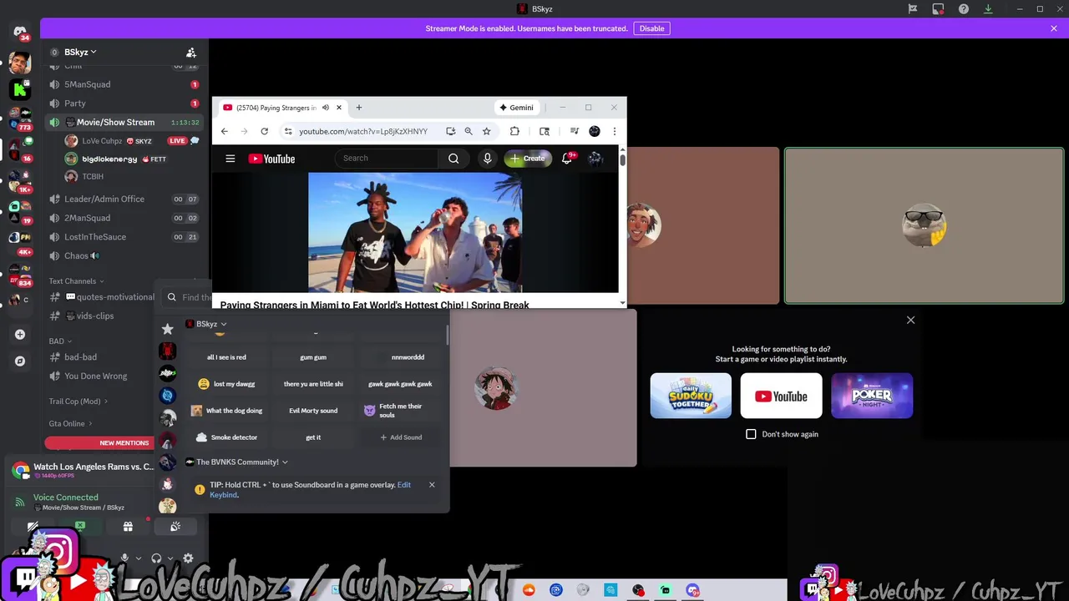Play the Evil Morty sound
The width and height of the screenshot is (1069, 601).
coord(313,411)
